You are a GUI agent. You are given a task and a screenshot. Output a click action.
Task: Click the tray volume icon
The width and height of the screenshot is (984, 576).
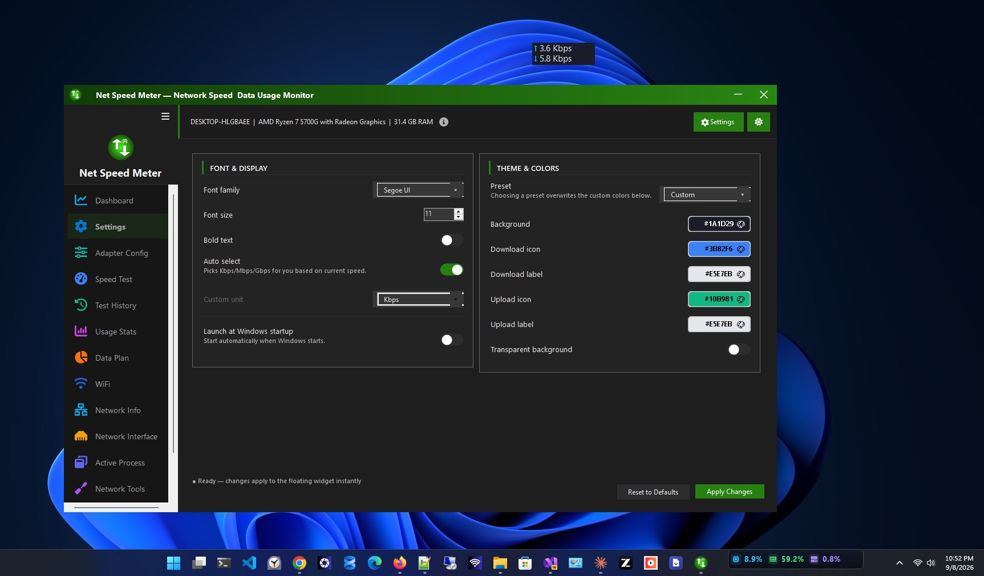[931, 563]
